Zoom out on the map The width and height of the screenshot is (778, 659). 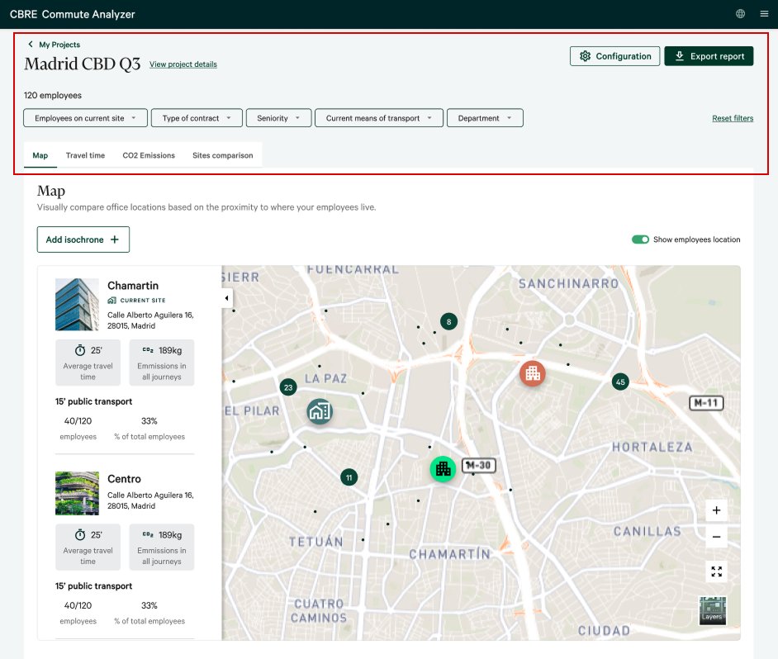tap(717, 537)
